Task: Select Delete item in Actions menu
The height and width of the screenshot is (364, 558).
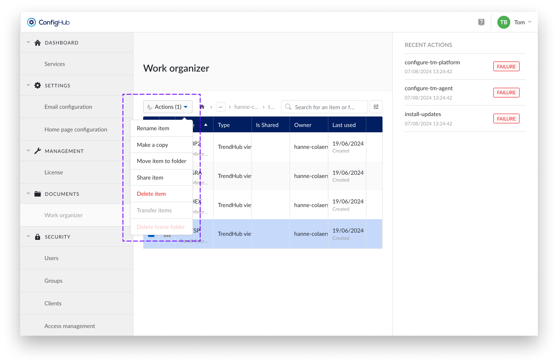Action: (x=151, y=194)
